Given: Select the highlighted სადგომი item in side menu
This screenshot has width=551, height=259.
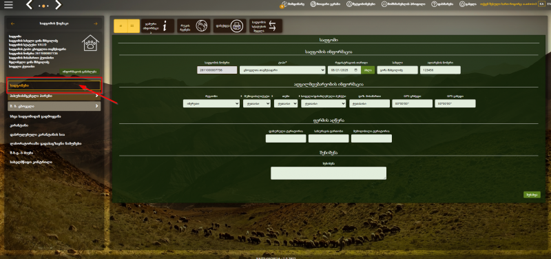Looking at the screenshot, I should click(x=54, y=85).
